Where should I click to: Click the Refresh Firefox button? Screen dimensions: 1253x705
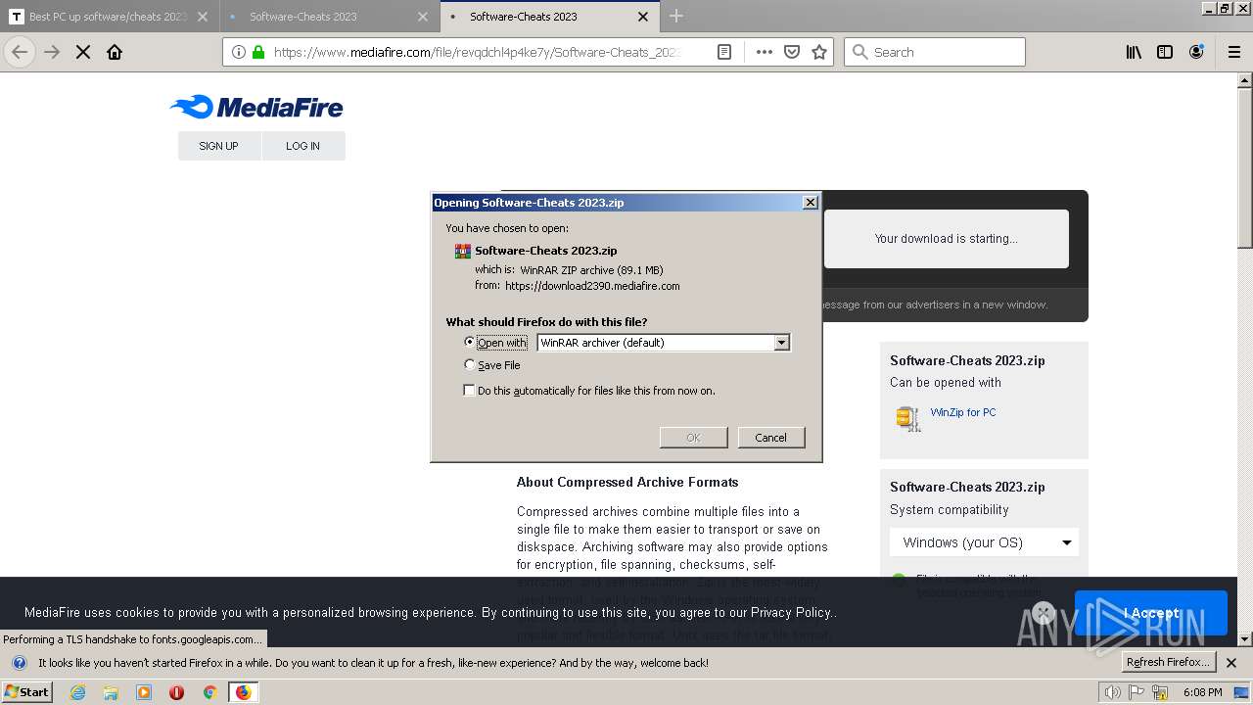pos(1167,662)
